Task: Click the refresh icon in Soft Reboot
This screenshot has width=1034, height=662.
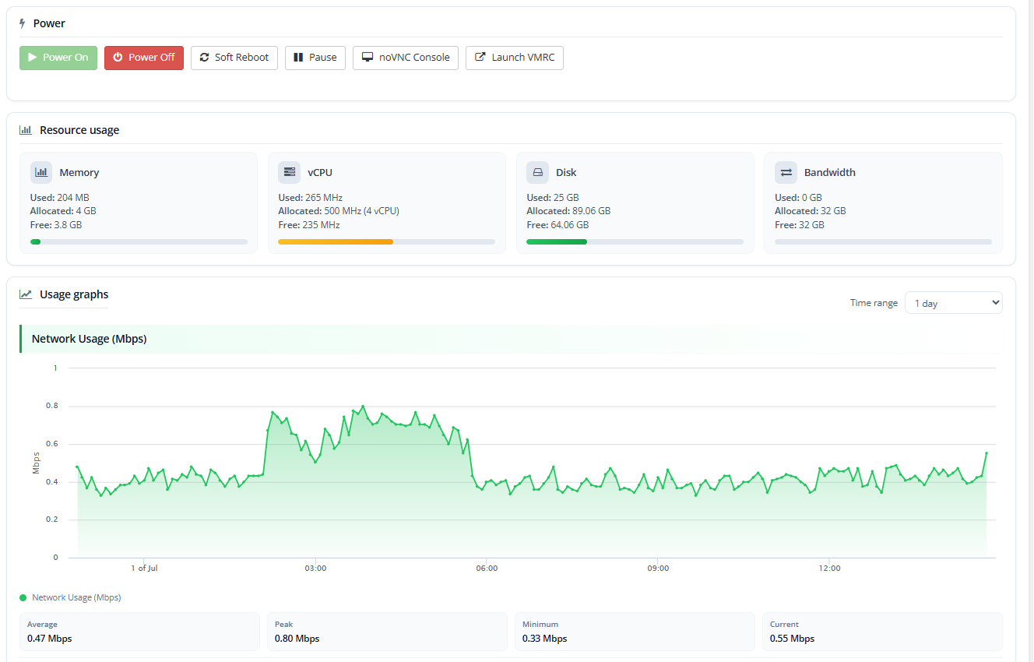Action: tap(205, 58)
